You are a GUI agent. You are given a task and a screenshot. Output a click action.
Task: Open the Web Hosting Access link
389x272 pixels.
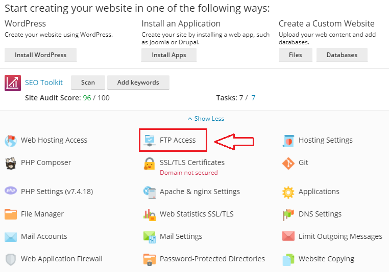[54, 140]
